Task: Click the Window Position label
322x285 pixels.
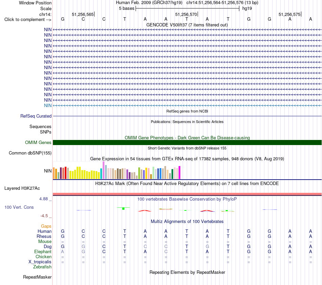Action: click(35, 3)
